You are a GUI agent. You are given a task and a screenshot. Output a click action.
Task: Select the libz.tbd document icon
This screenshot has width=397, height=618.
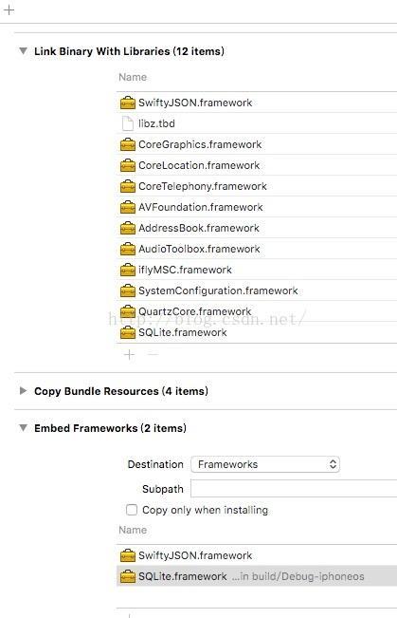pyautogui.click(x=128, y=123)
